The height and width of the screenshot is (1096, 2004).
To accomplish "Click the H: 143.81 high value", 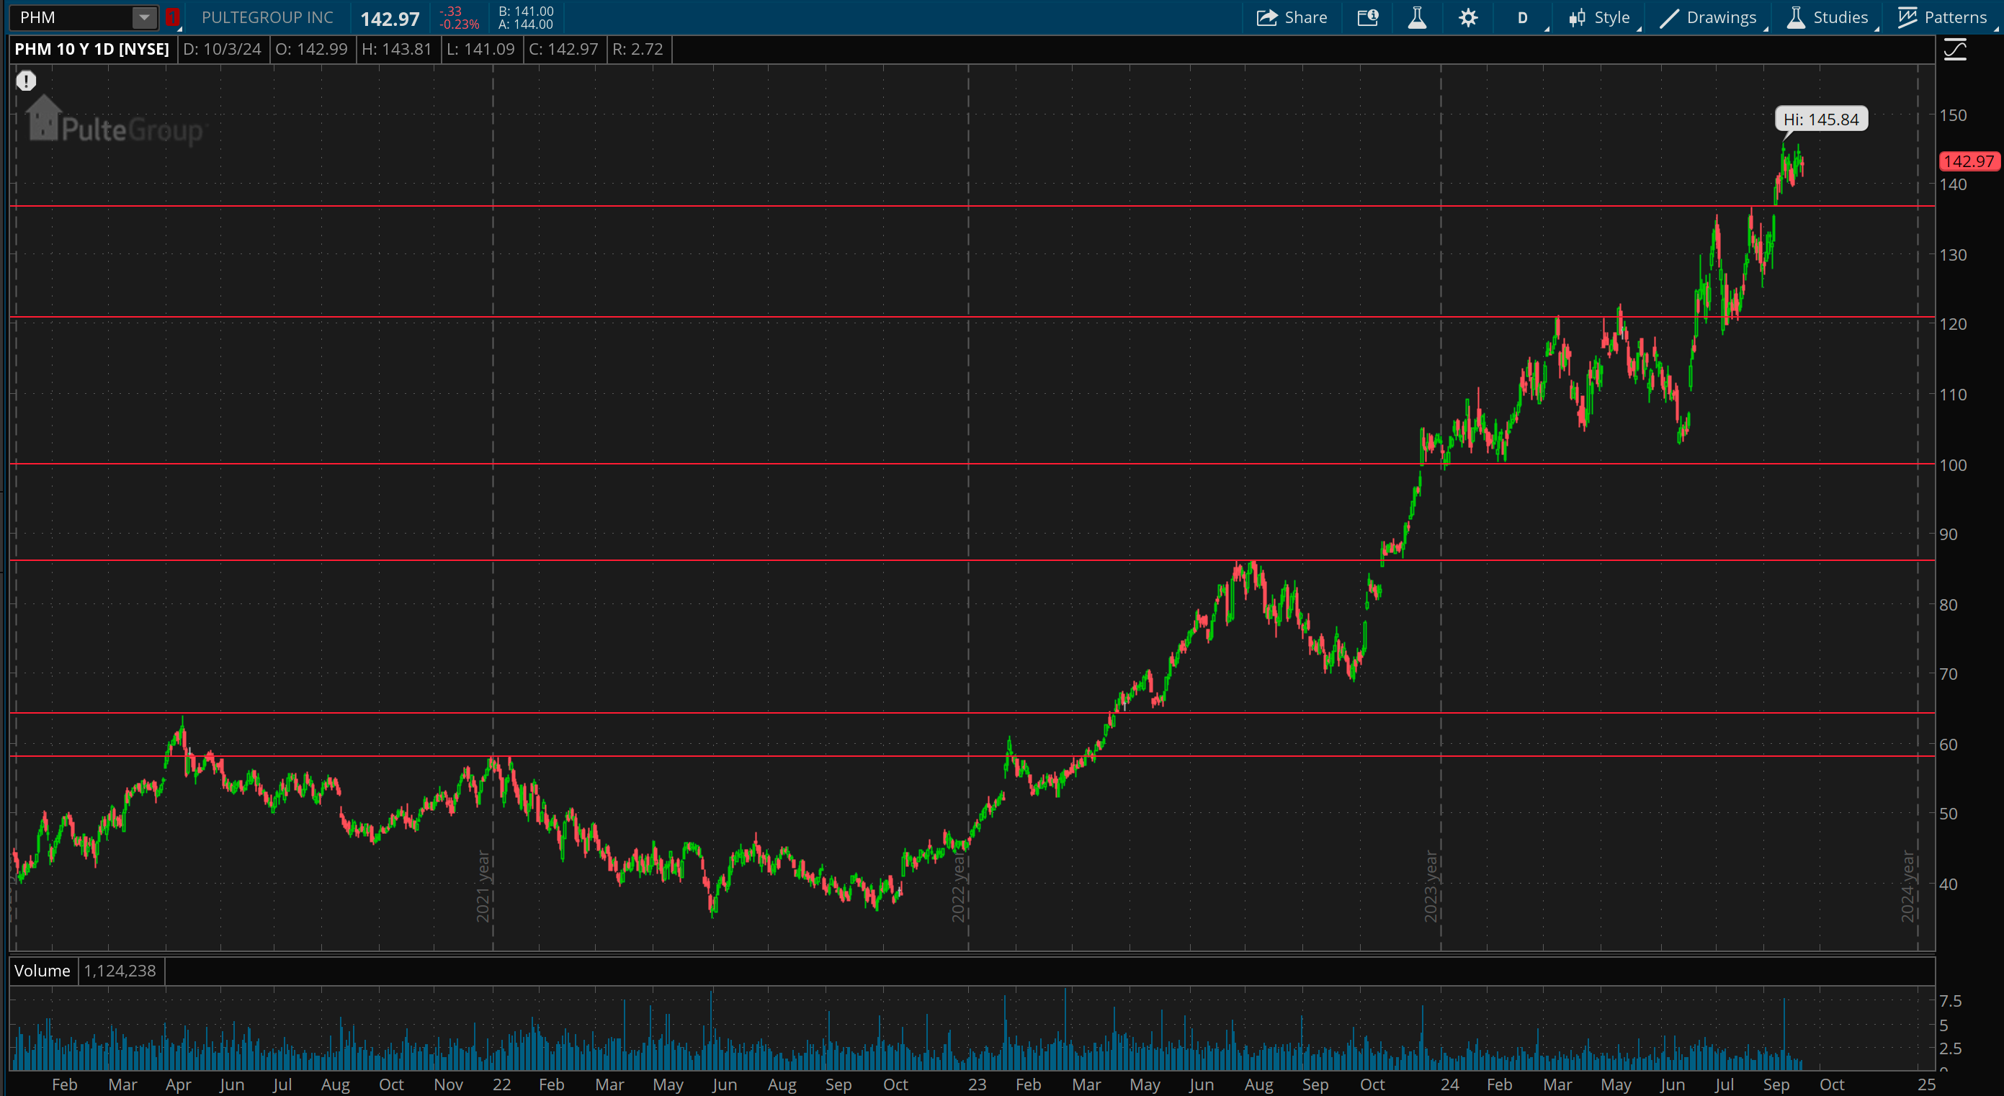I will [x=397, y=49].
